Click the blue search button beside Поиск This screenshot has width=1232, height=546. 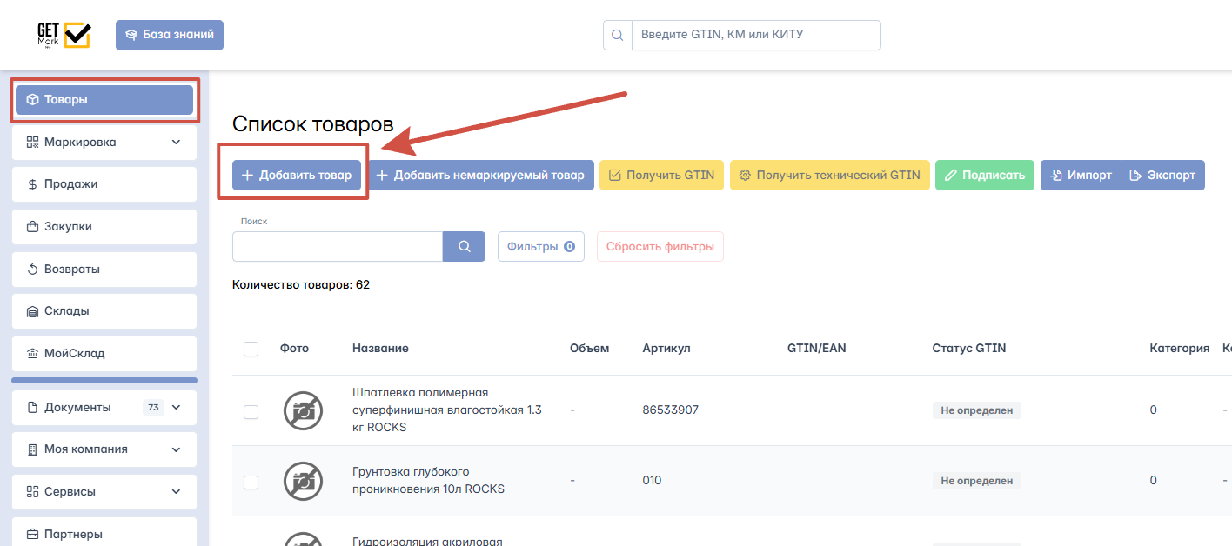tap(465, 246)
